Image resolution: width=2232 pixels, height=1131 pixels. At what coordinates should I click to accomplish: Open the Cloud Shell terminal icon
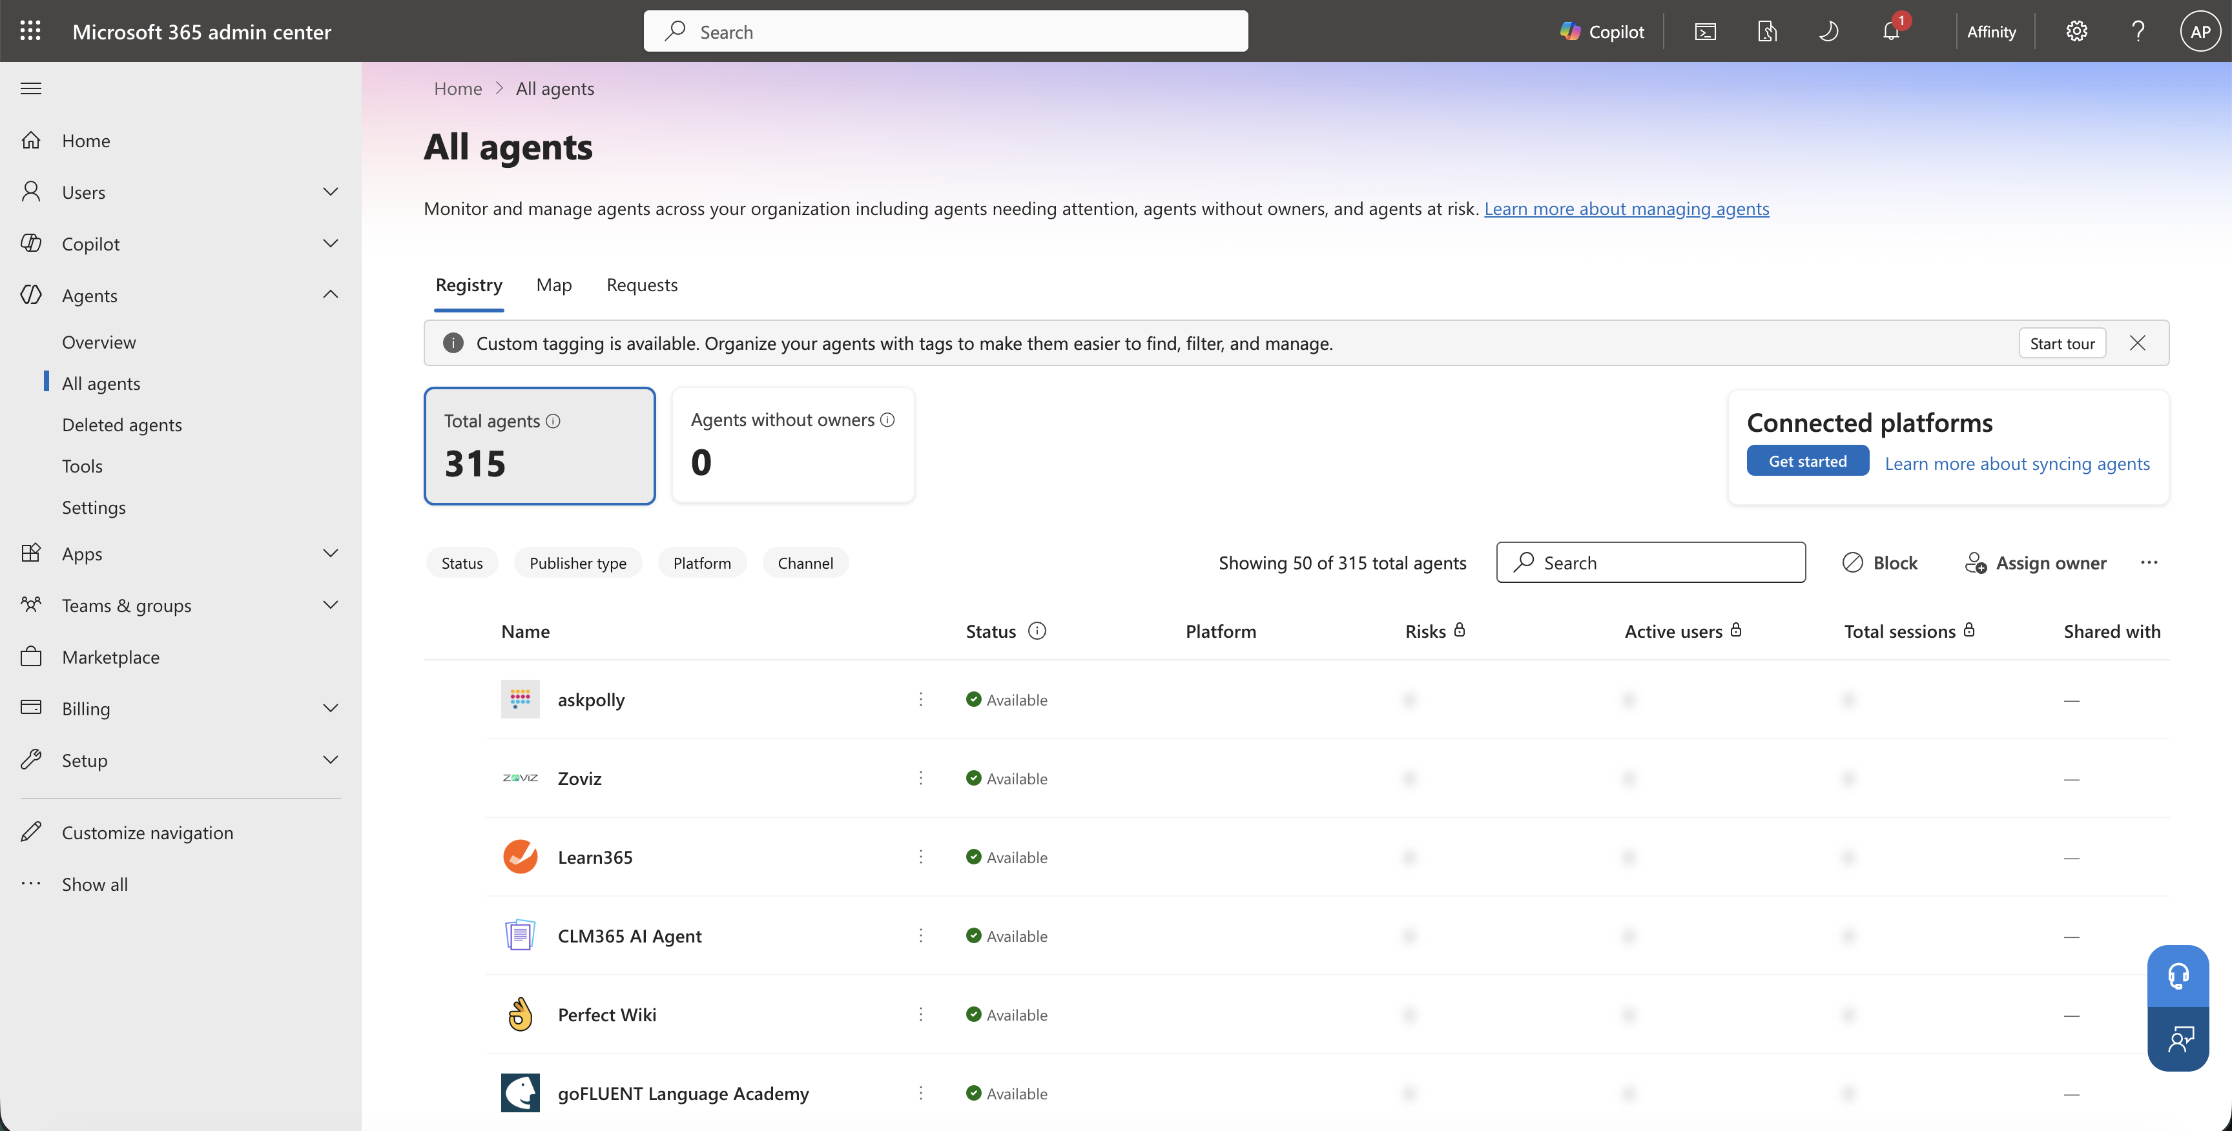coord(1704,31)
